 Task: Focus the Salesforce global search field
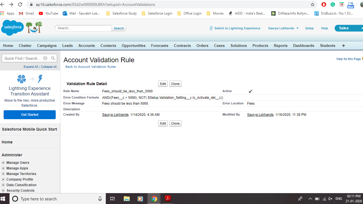pos(83,28)
